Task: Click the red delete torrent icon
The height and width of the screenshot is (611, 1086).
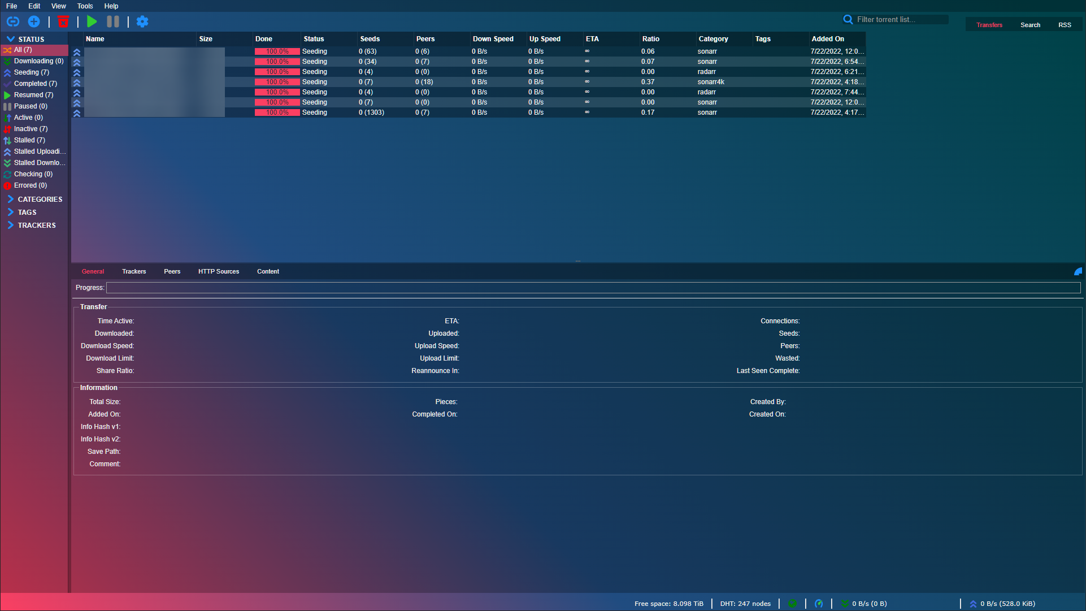Action: (63, 21)
